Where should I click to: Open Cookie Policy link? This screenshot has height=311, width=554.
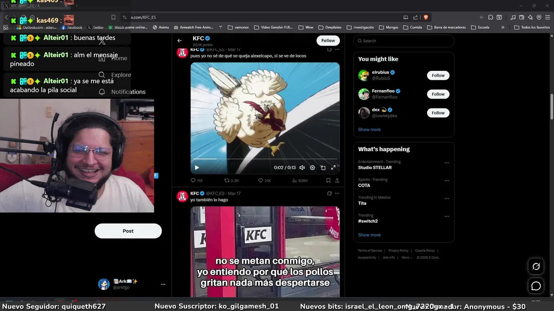(x=425, y=251)
